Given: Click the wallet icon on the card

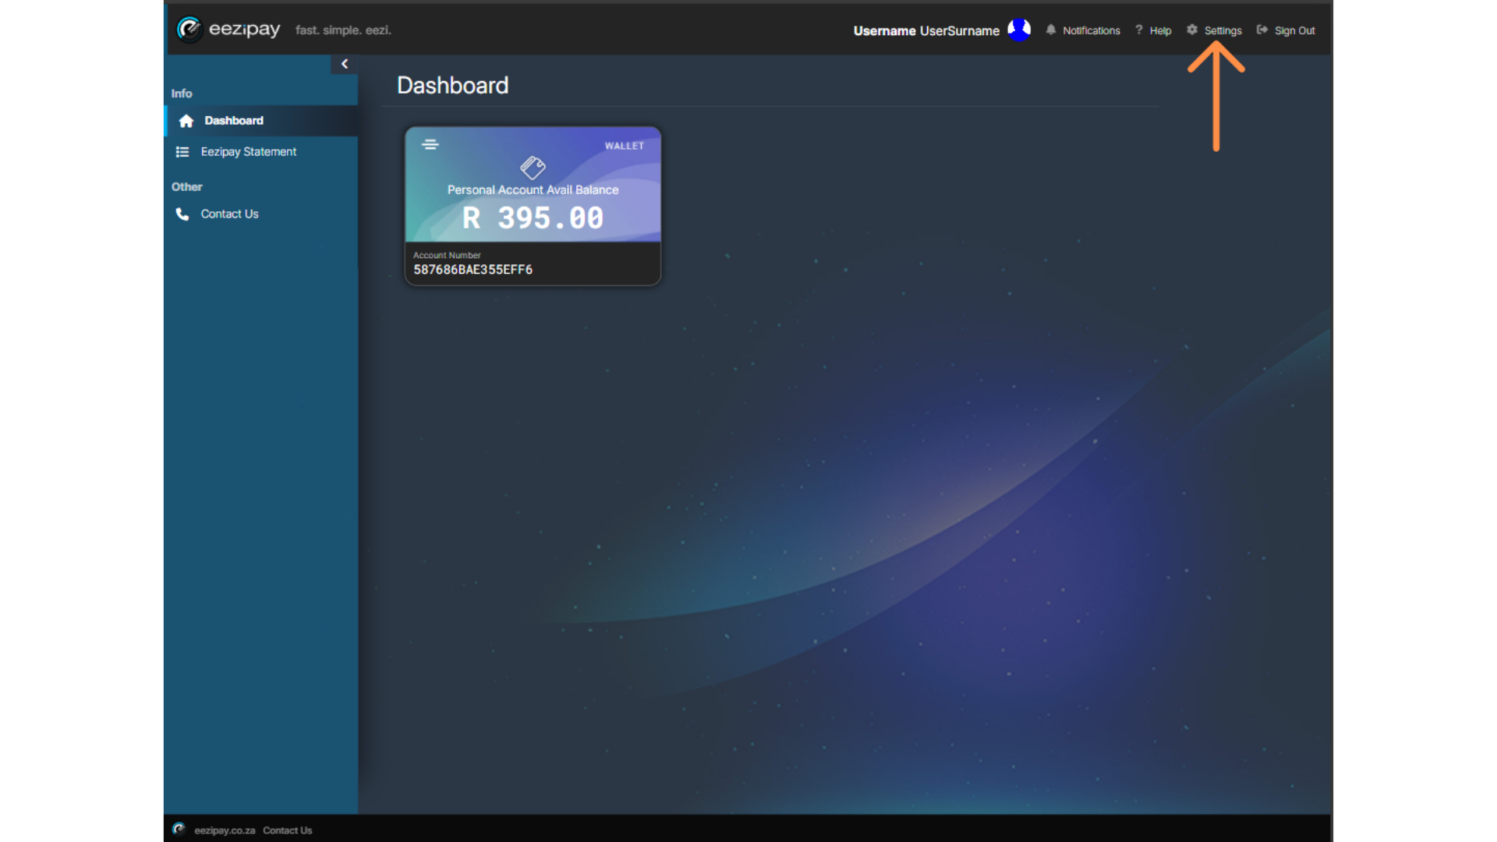Looking at the screenshot, I should [533, 167].
